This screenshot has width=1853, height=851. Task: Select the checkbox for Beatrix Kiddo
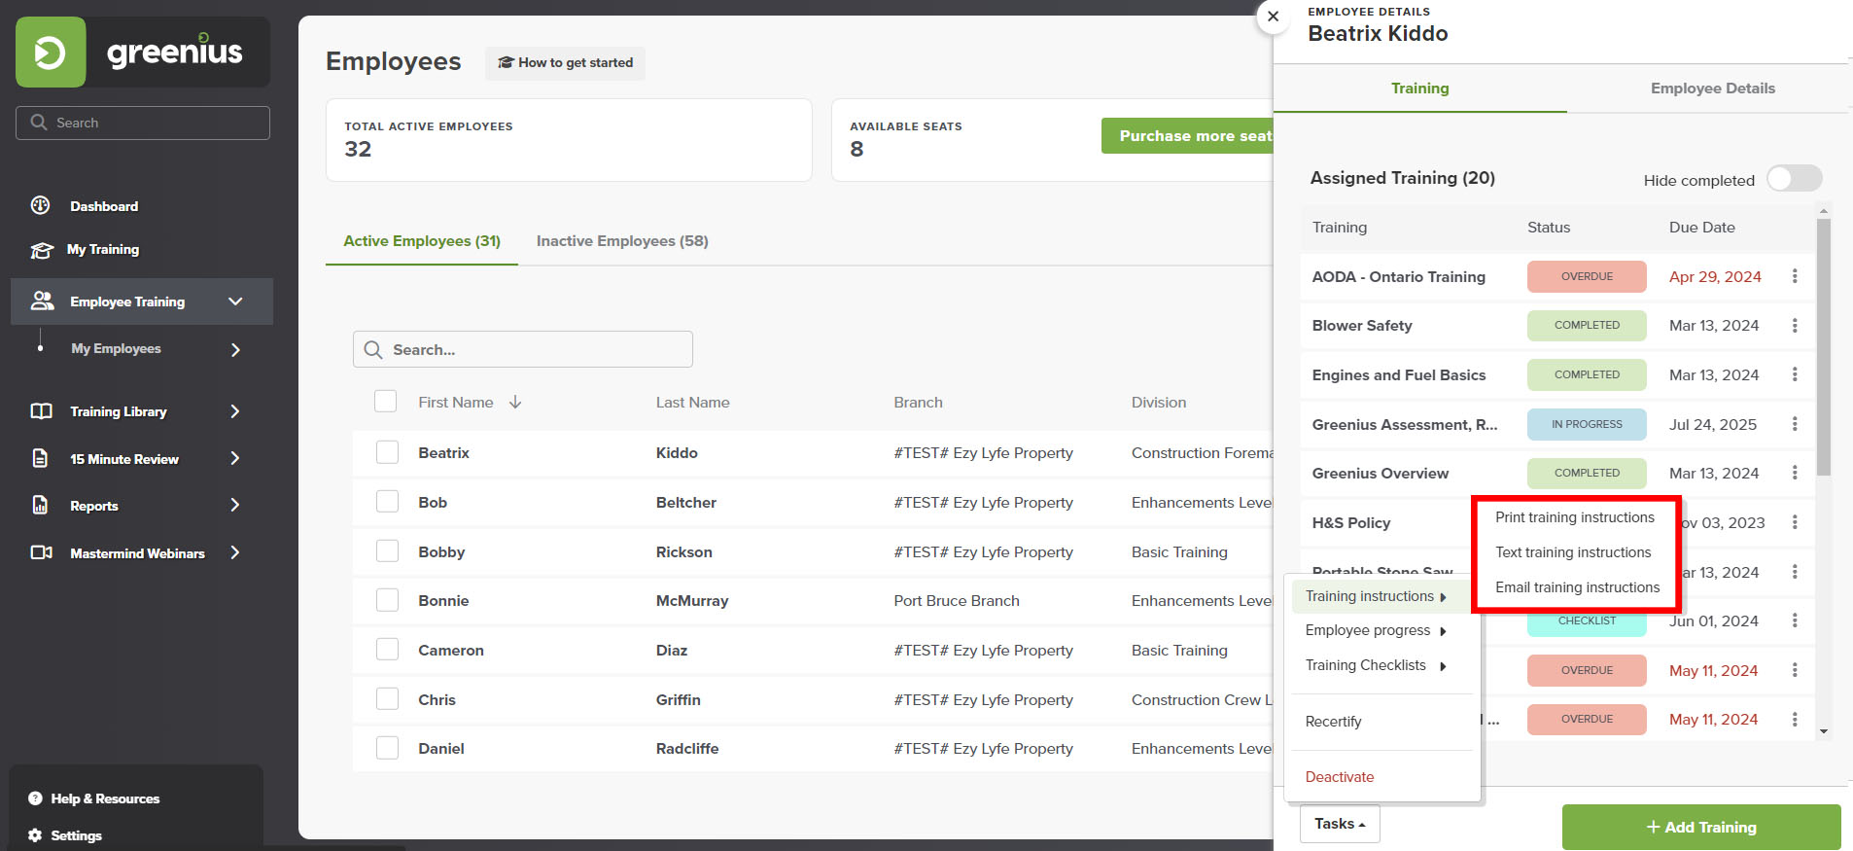point(387,452)
